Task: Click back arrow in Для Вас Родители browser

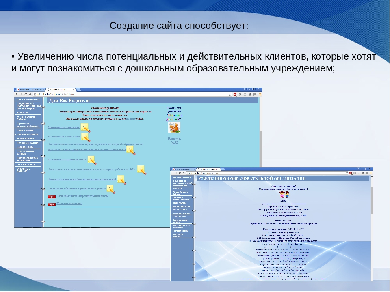Action: click(17, 94)
